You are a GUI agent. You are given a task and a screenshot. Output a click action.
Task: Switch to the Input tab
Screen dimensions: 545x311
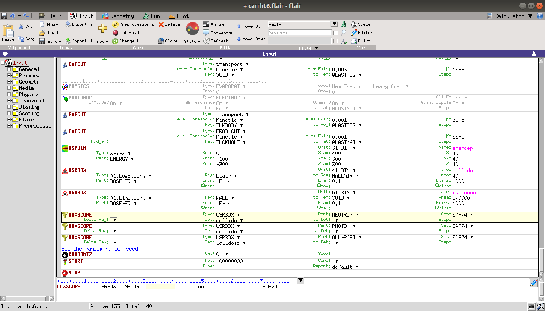(x=81, y=16)
